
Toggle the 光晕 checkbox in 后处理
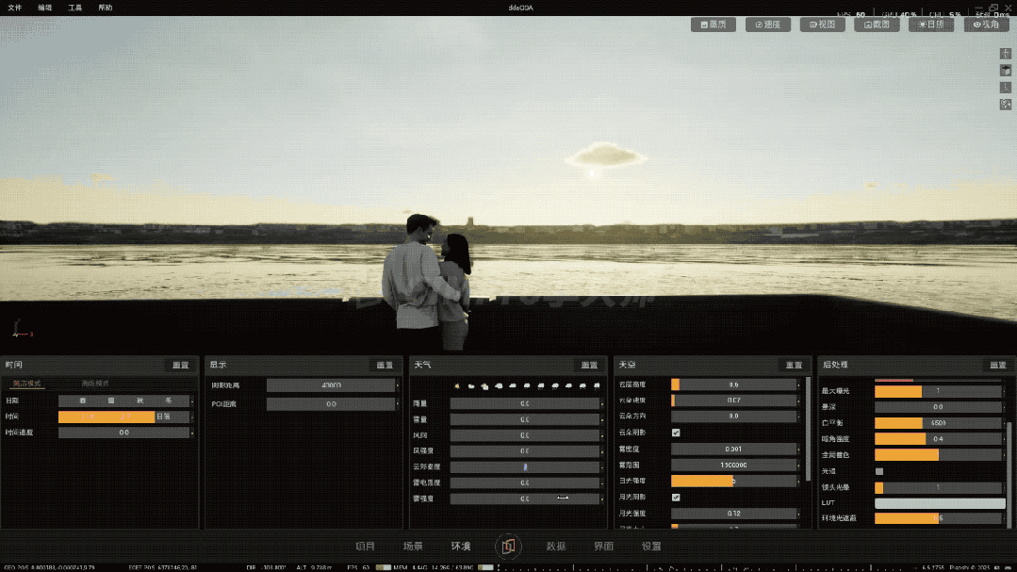(x=879, y=471)
